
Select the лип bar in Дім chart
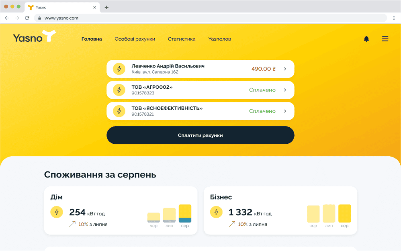[169, 215]
